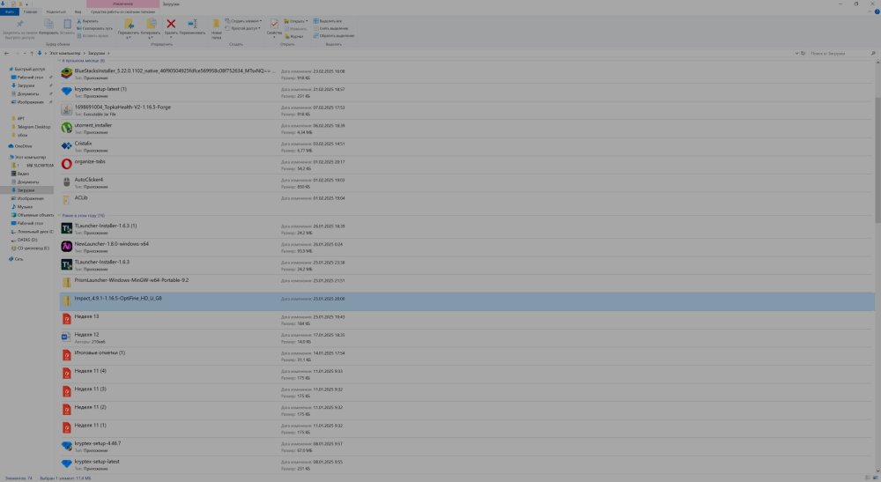Click the Refresh button by the address bar
Viewport: 881px width, 482px height.
click(803, 54)
